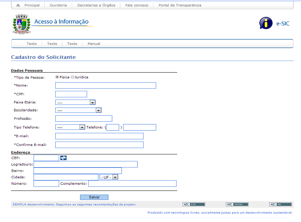Click the home icon beside Principal
The width and height of the screenshot is (301, 222).
18,5
